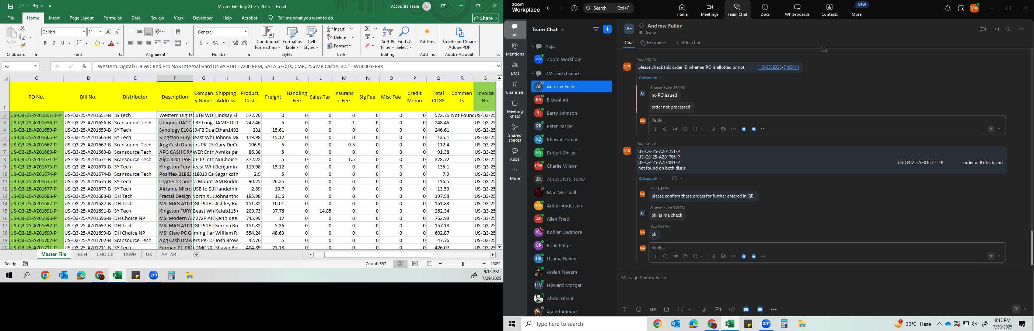Collapse the Apps section in Team Chat

click(x=533, y=46)
